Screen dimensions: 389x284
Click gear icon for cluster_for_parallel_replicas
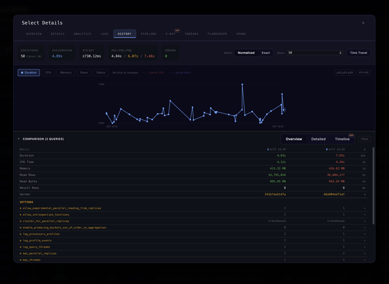pos(21,221)
